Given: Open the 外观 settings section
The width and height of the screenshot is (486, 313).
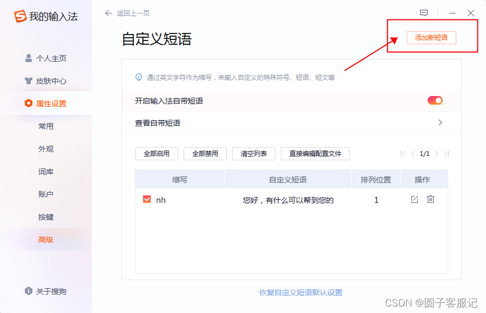Looking at the screenshot, I should coord(46,149).
